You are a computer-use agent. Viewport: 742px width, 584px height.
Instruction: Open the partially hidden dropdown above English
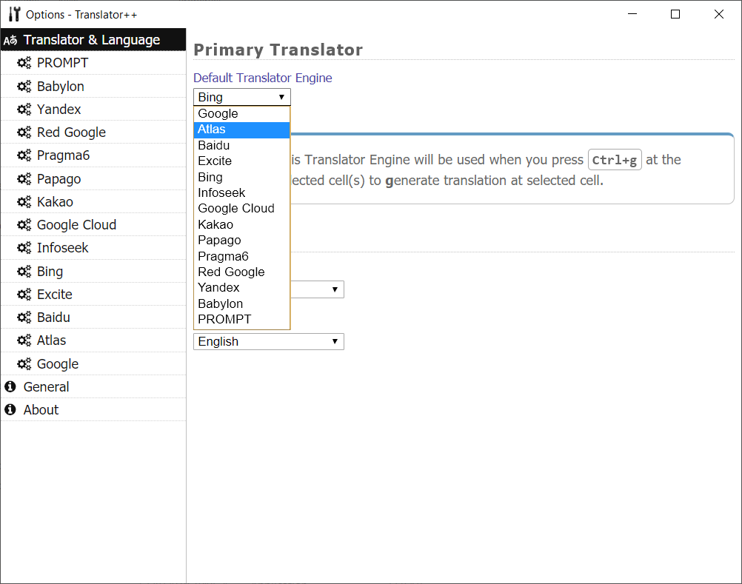coord(317,289)
